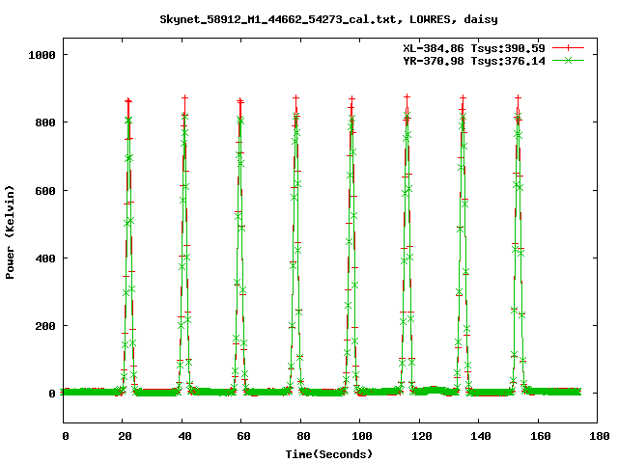This screenshot has width=618, height=463.
Task: Click the peak near 116 seconds
Action: (407, 96)
